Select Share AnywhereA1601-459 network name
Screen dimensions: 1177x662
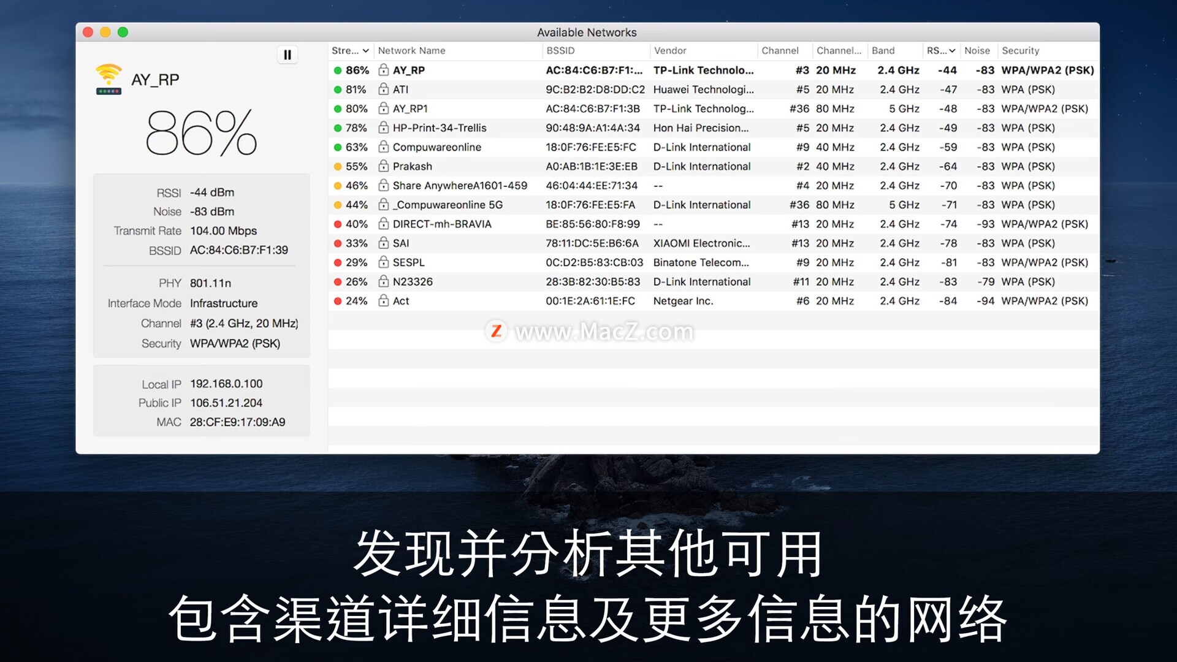pos(460,185)
